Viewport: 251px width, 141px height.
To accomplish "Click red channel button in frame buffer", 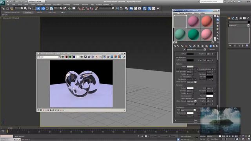I will [x=66, y=57].
